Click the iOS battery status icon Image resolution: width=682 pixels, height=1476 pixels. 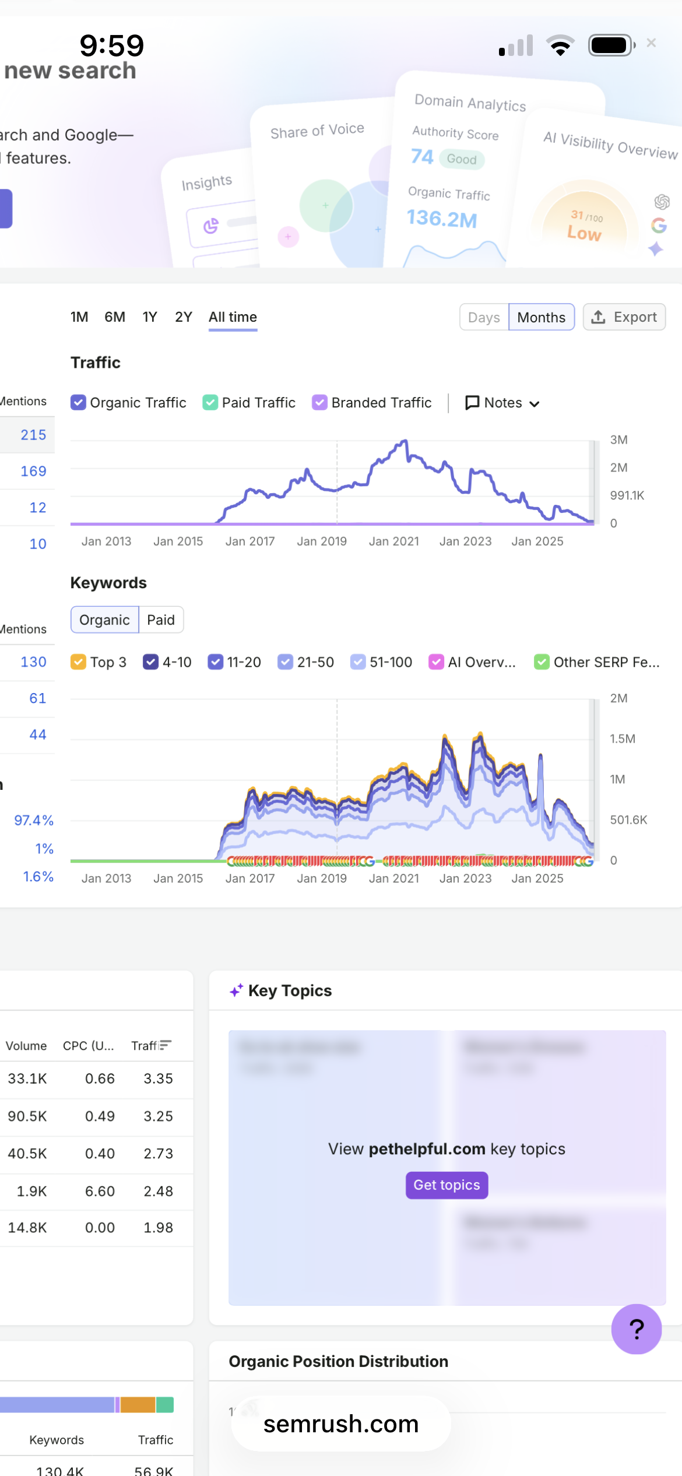[612, 45]
